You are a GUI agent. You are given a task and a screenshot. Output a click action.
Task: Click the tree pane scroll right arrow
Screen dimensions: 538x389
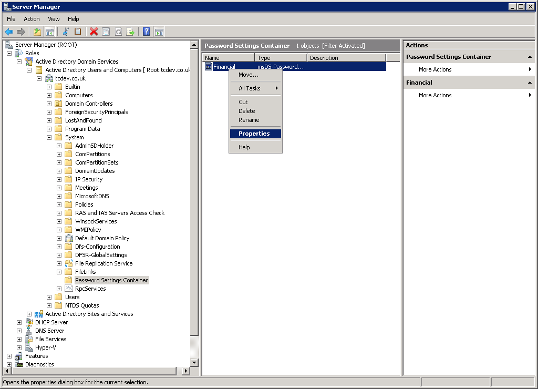coord(185,371)
